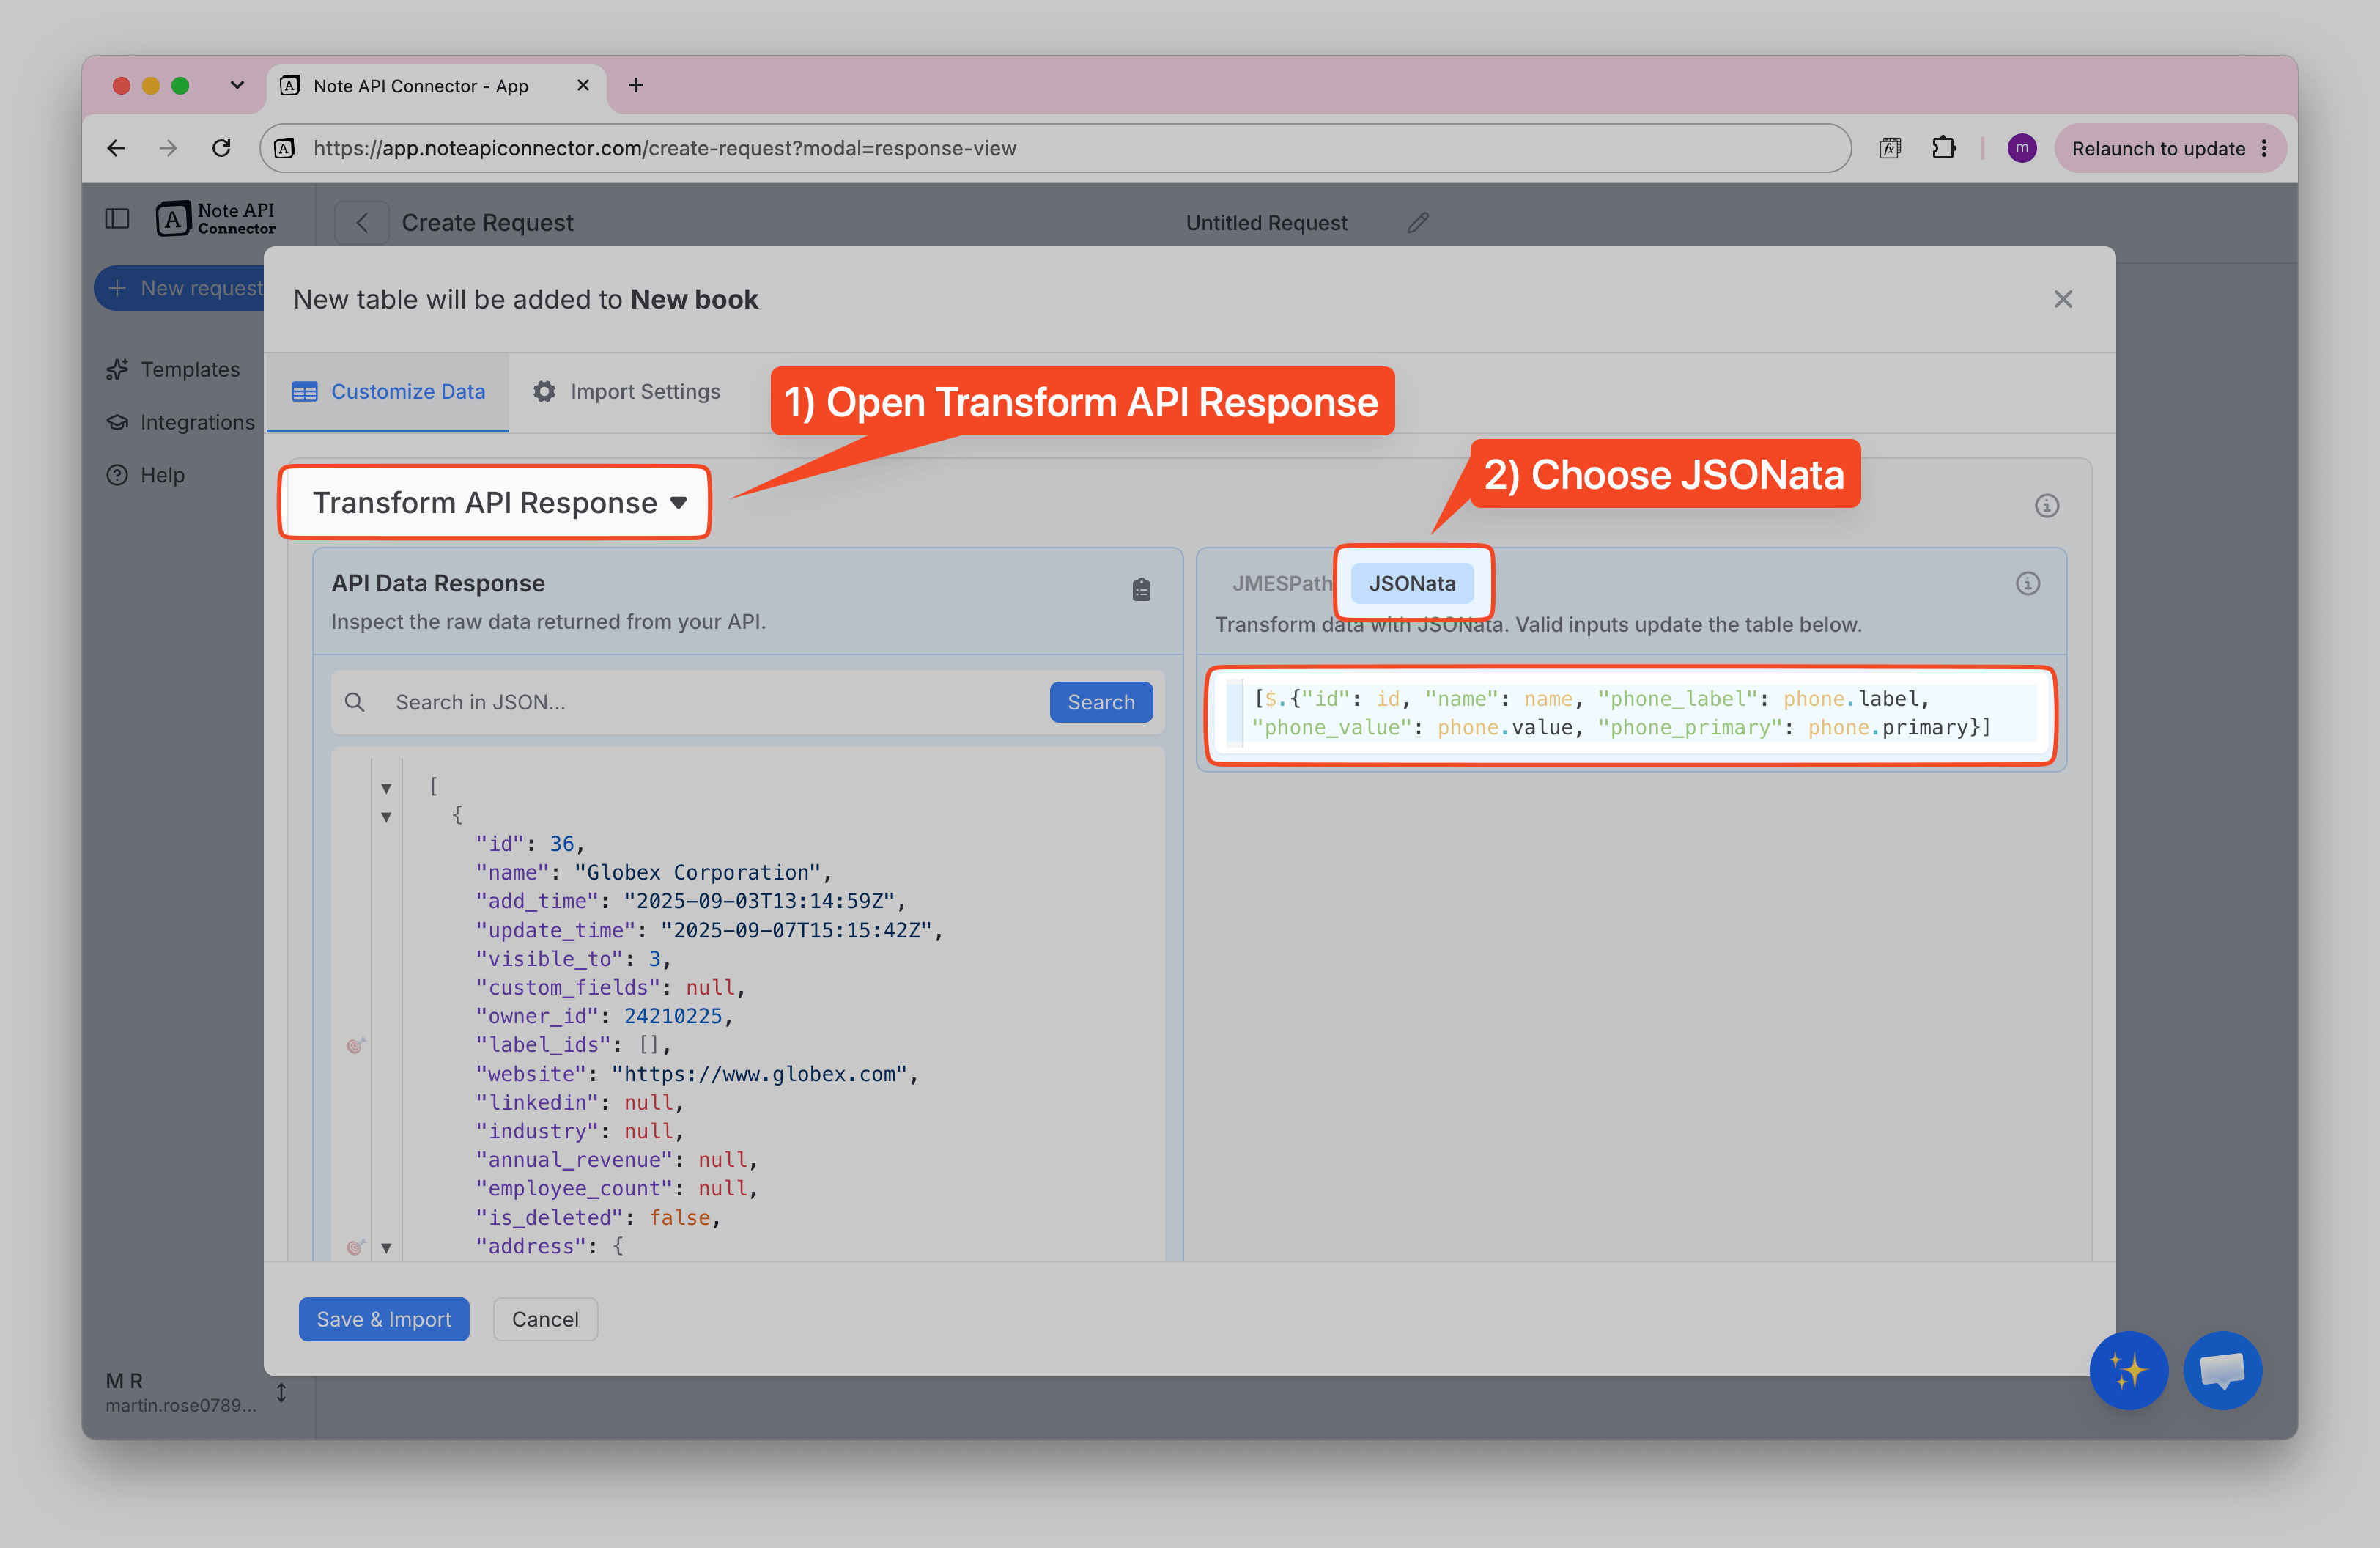Open the Note API Connector logo
Image resolution: width=2380 pixels, height=1548 pixels.
tap(215, 218)
